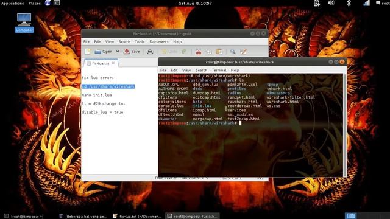
Task: Click the 'nano init.lua' line in gedit
Action: [97, 95]
